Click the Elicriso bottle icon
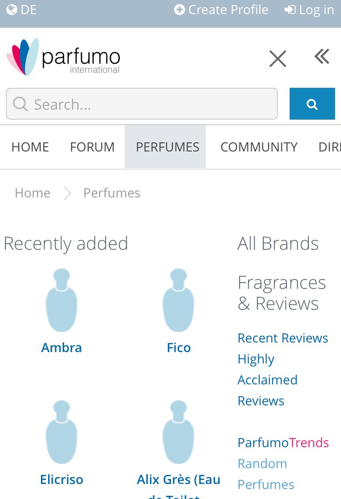 (x=61, y=432)
